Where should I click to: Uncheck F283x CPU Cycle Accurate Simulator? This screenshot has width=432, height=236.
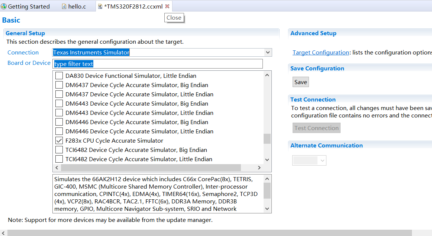point(59,141)
